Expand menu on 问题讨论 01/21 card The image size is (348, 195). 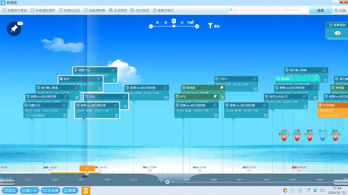pyautogui.click(x=65, y=116)
